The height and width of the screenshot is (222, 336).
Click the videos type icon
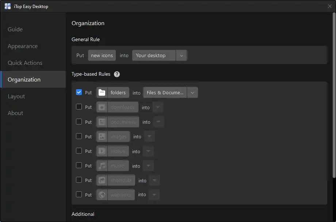[102, 151]
